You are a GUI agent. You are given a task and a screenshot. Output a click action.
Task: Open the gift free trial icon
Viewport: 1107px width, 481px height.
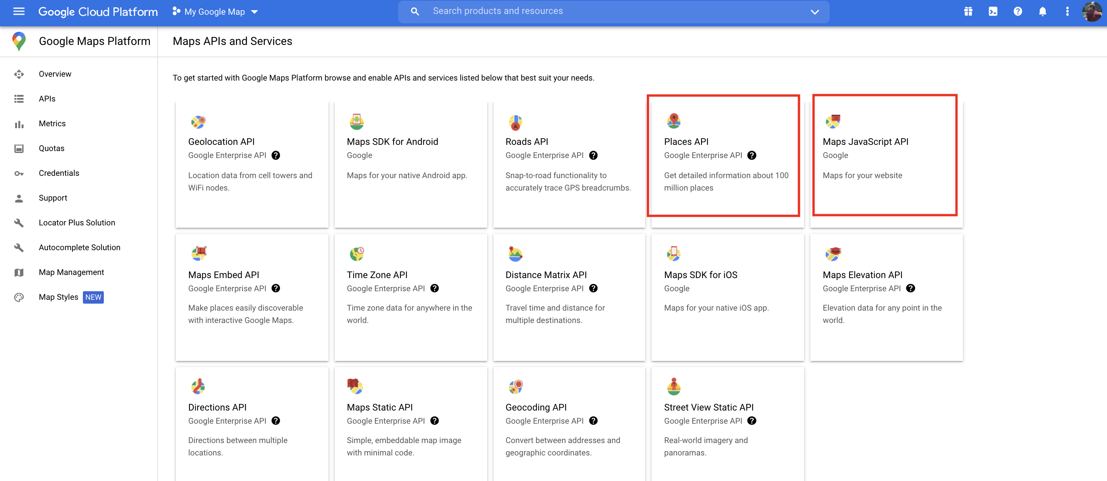tap(968, 12)
